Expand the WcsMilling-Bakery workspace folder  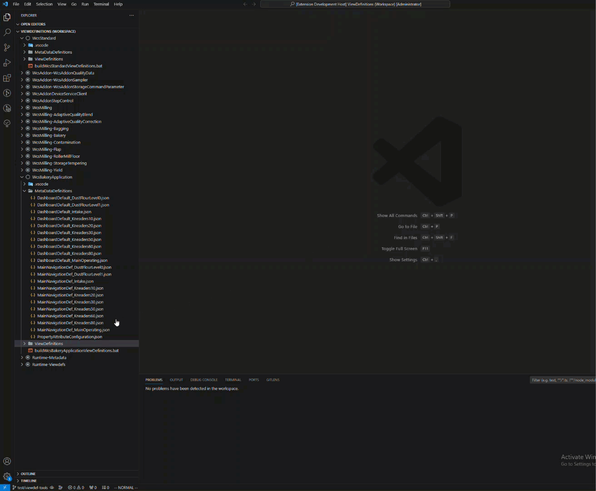(49, 135)
